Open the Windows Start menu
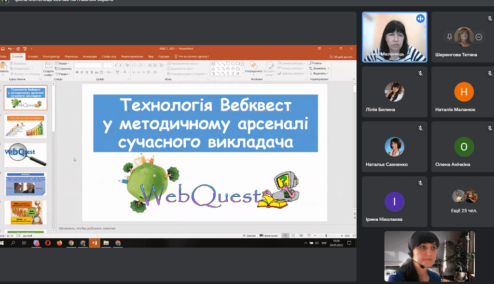 pos(1,243)
